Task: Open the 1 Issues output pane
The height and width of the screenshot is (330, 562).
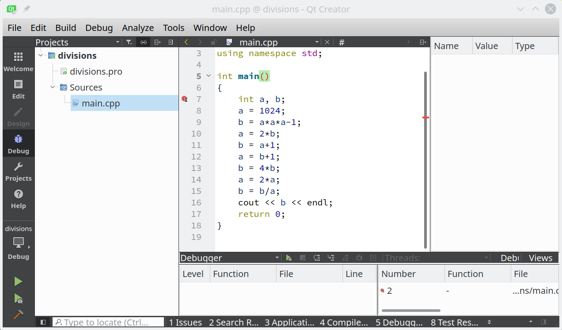Action: (x=186, y=322)
